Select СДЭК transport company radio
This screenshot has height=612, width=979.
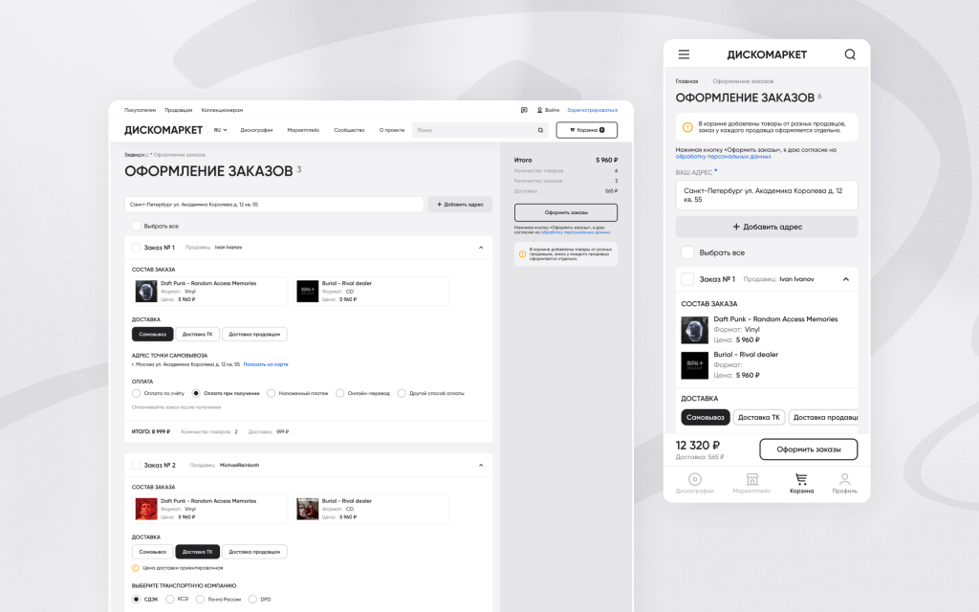136,599
